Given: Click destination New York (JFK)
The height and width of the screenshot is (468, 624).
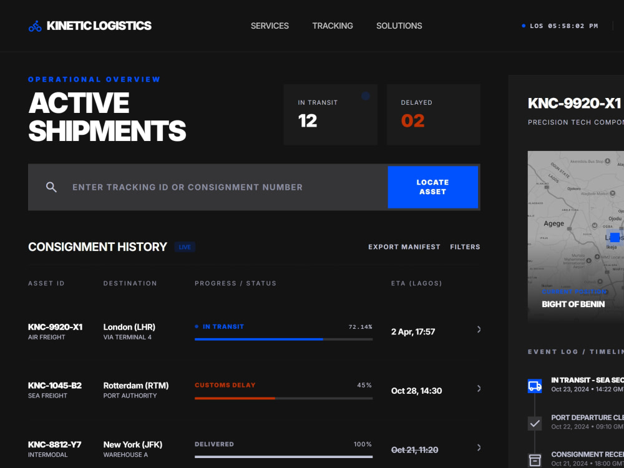Looking at the screenshot, I should coord(133,444).
